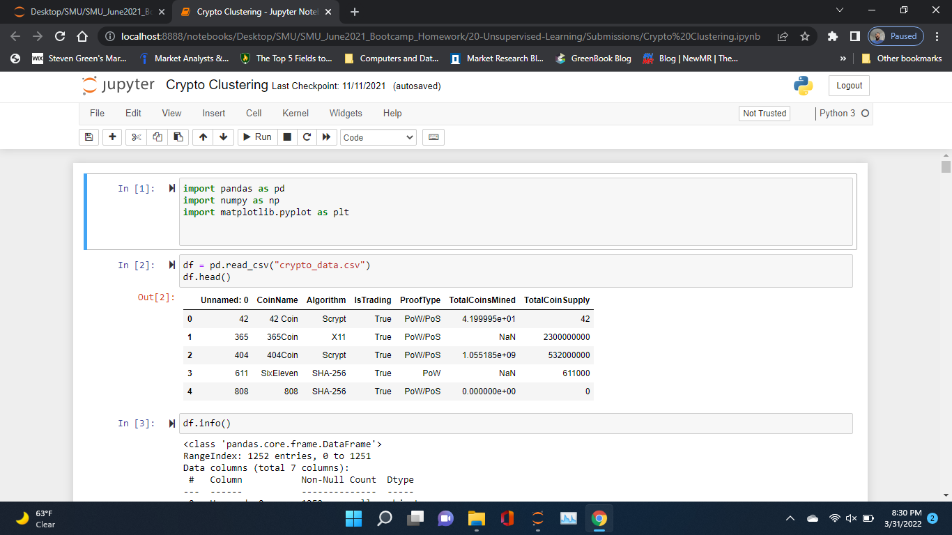Viewport: 952px width, 535px height.
Task: Open Windows Start menu
Action: [x=353, y=518]
